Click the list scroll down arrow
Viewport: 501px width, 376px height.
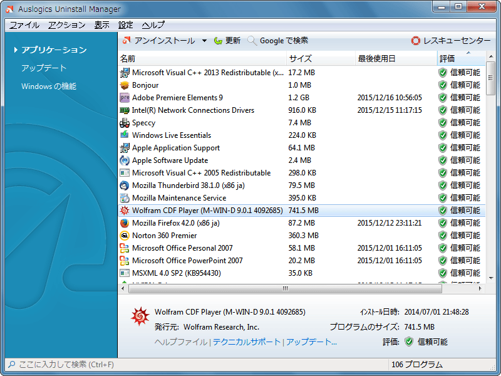(x=490, y=278)
